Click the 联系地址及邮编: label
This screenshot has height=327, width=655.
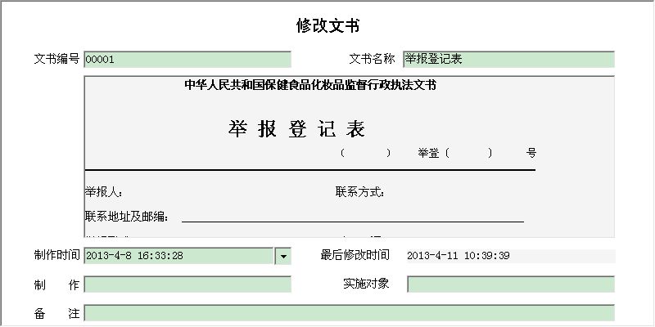tap(127, 217)
